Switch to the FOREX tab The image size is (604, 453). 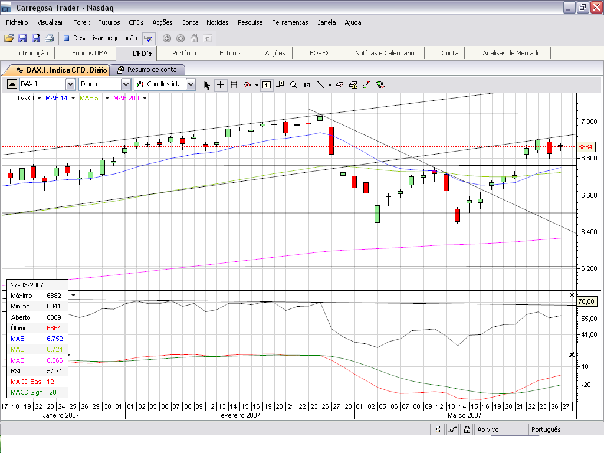[319, 53]
